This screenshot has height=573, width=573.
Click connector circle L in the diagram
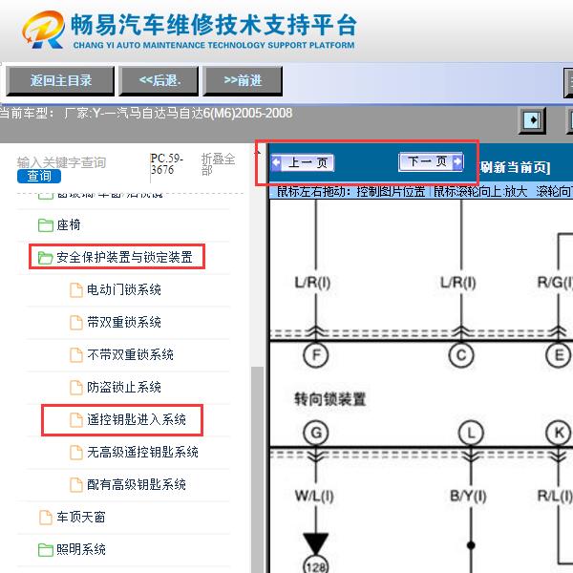click(471, 434)
